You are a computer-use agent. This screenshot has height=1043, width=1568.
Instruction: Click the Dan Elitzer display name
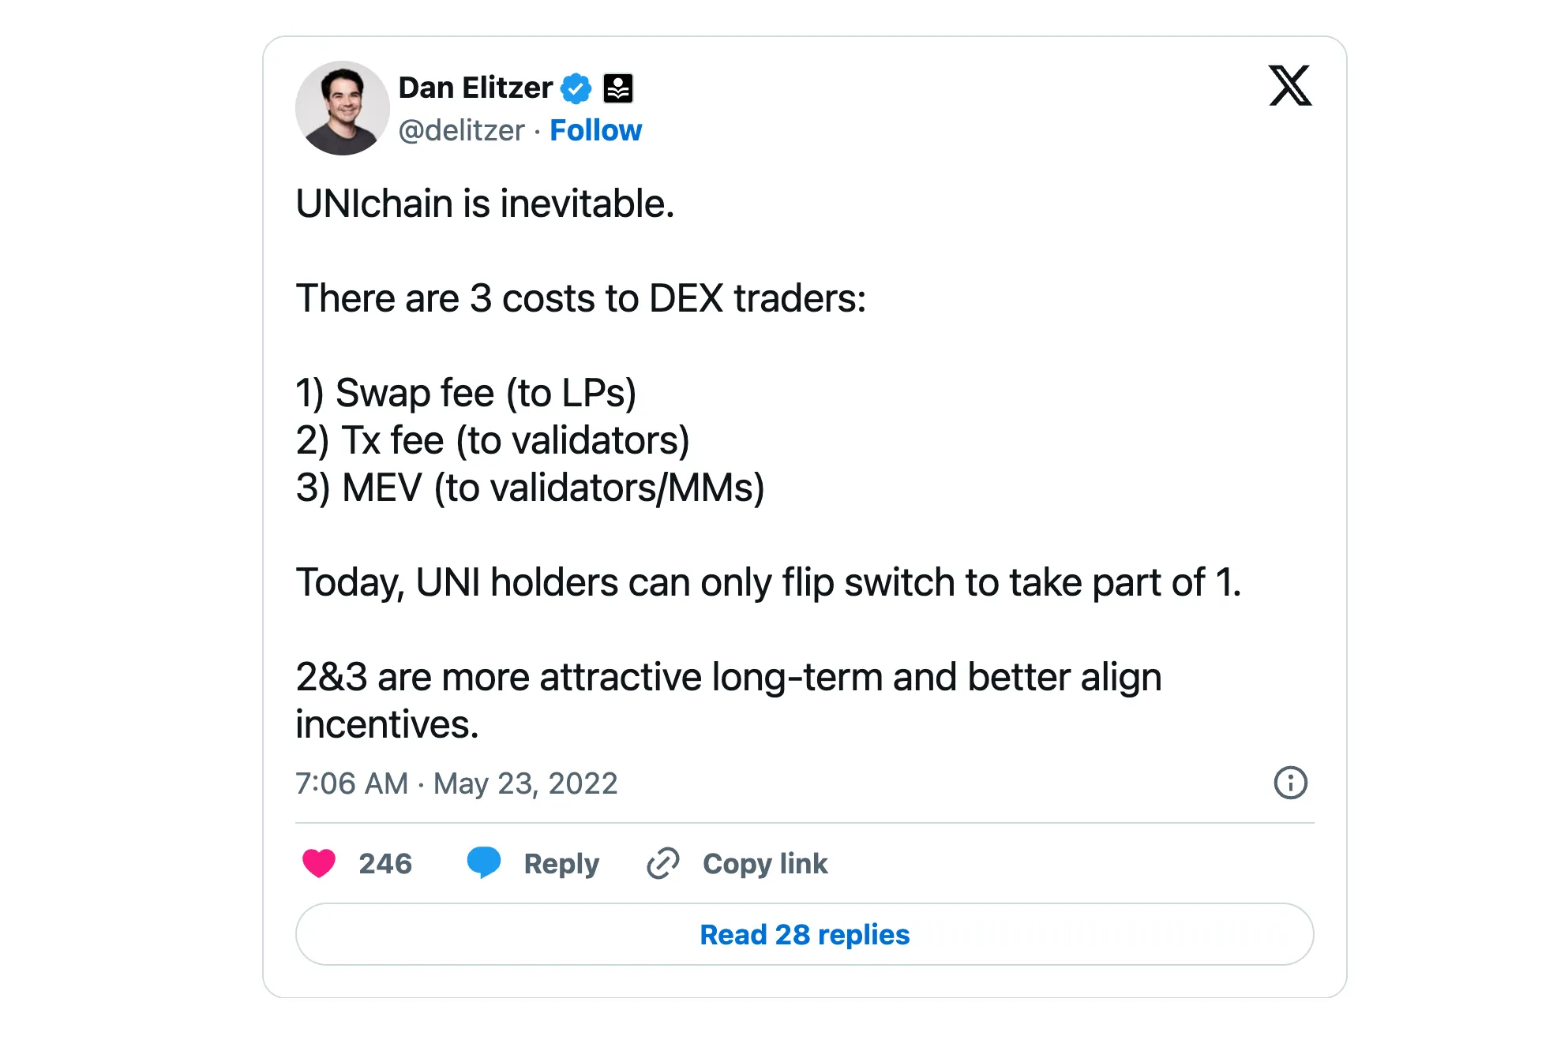click(475, 88)
